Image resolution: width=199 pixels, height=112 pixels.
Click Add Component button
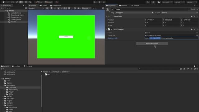(x=152, y=44)
